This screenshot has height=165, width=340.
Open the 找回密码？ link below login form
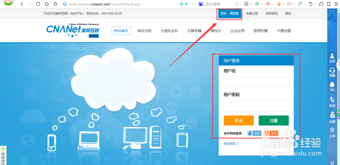point(231,144)
